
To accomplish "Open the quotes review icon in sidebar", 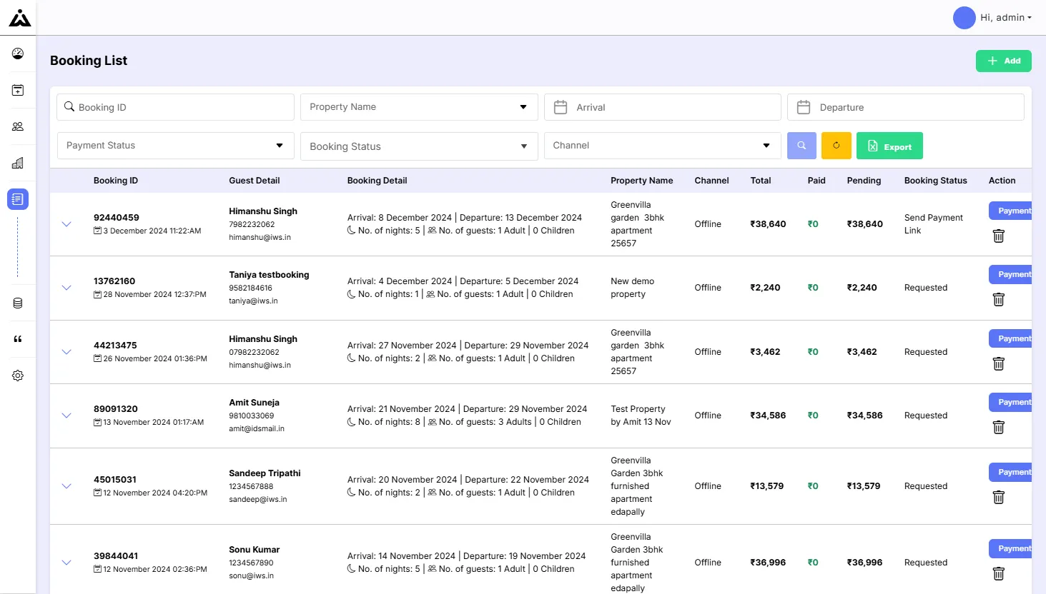I will (18, 339).
